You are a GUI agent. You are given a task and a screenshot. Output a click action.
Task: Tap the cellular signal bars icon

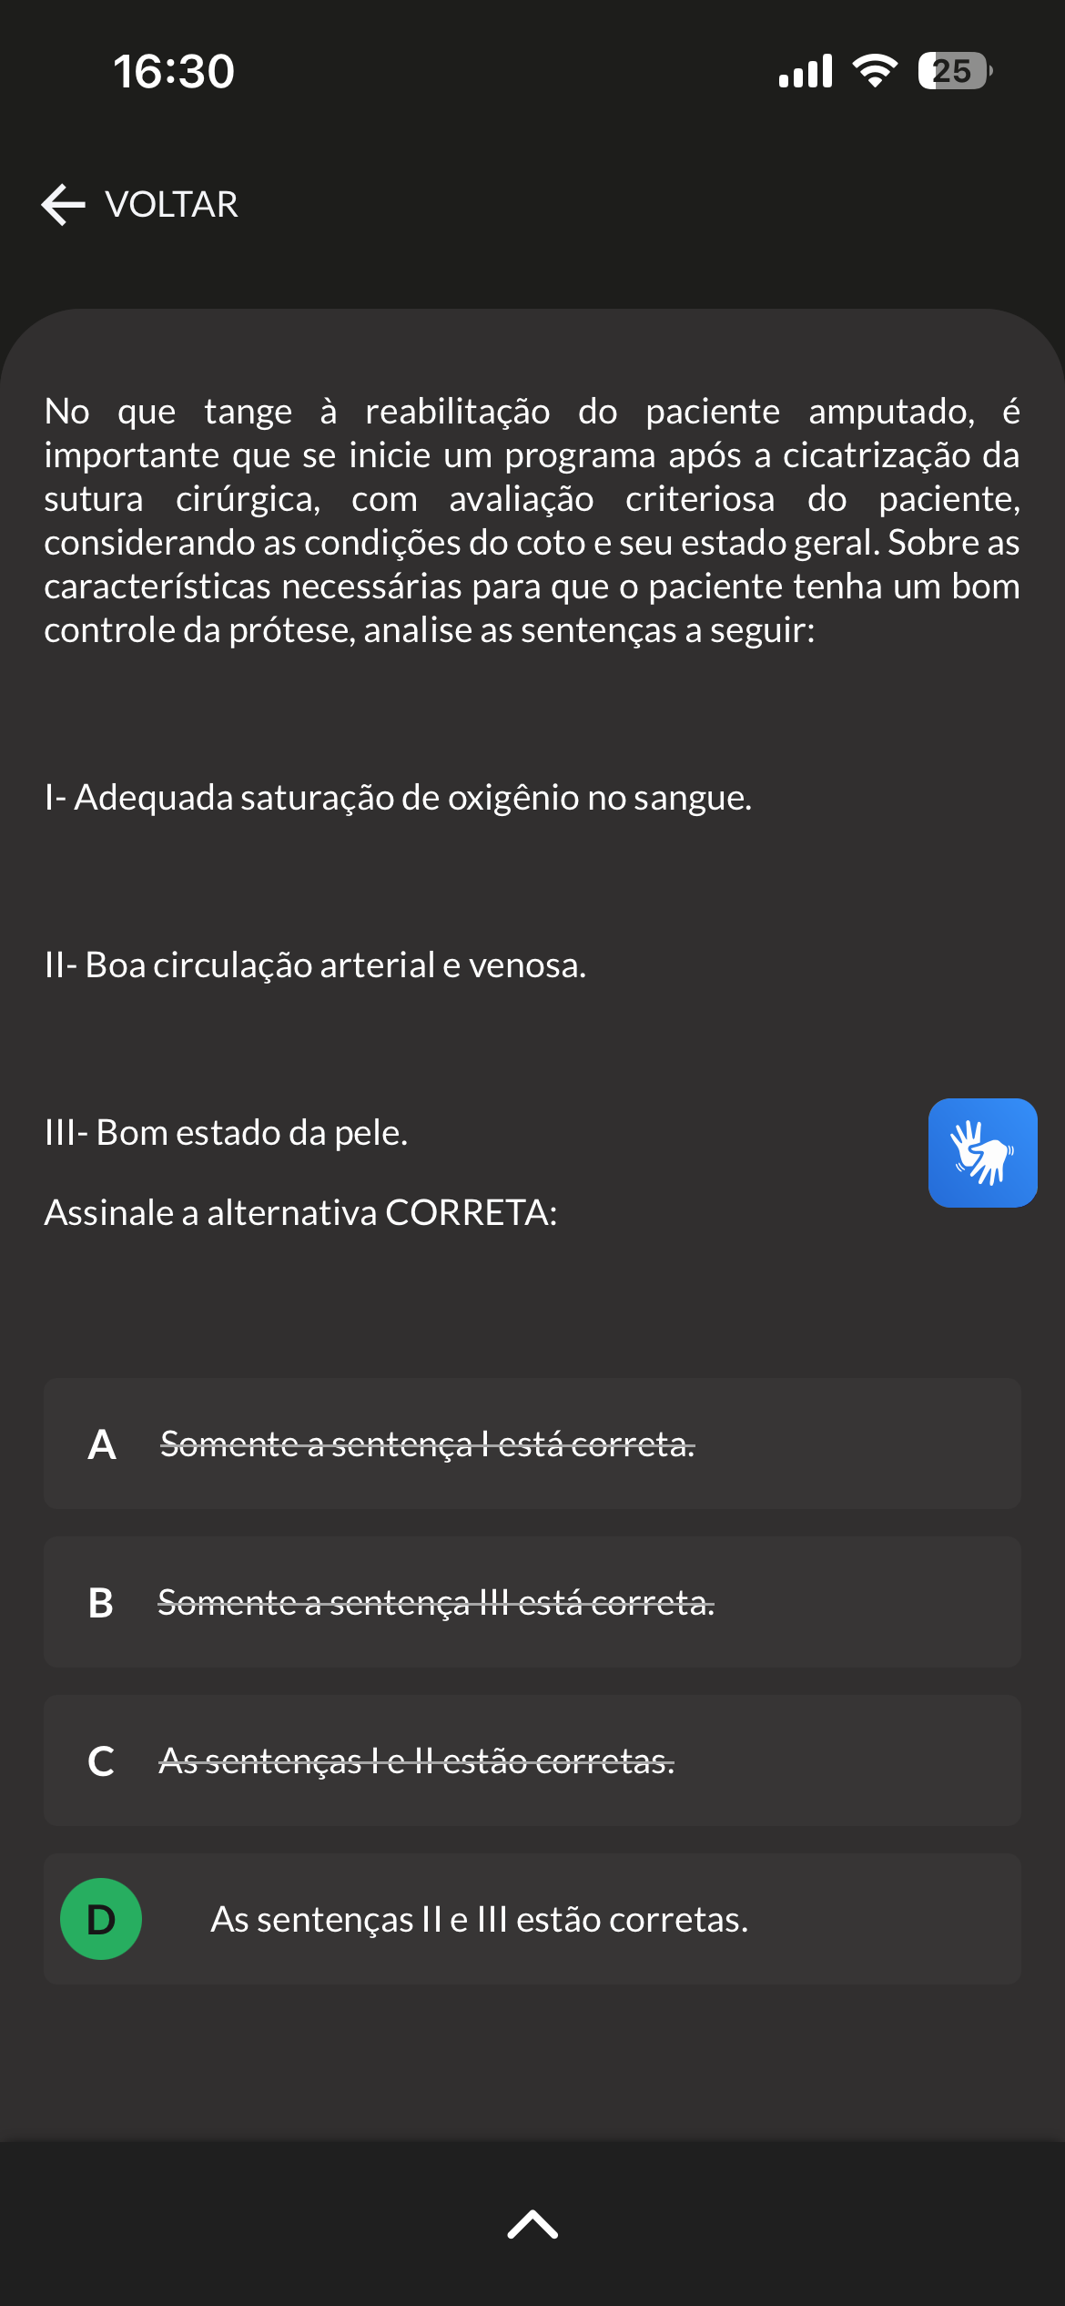coord(806,71)
